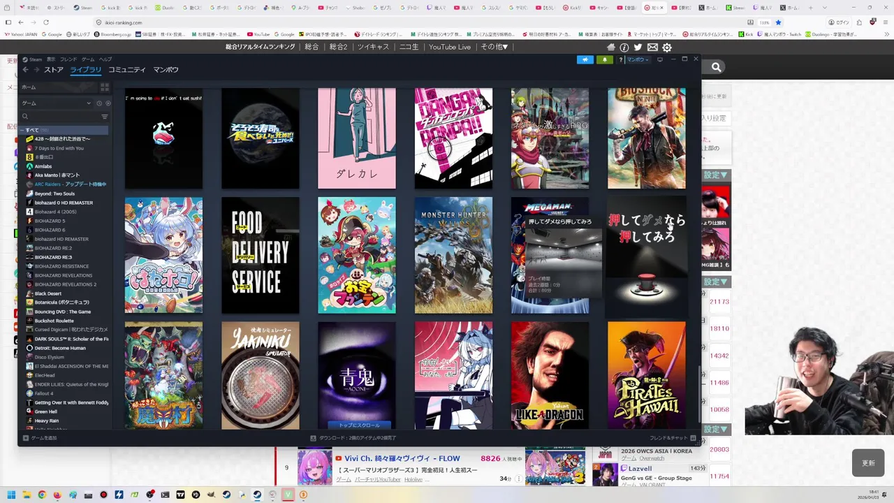The image size is (894, 503).
Task: Open Google Chrome from the taskbar
Action: click(x=42, y=495)
